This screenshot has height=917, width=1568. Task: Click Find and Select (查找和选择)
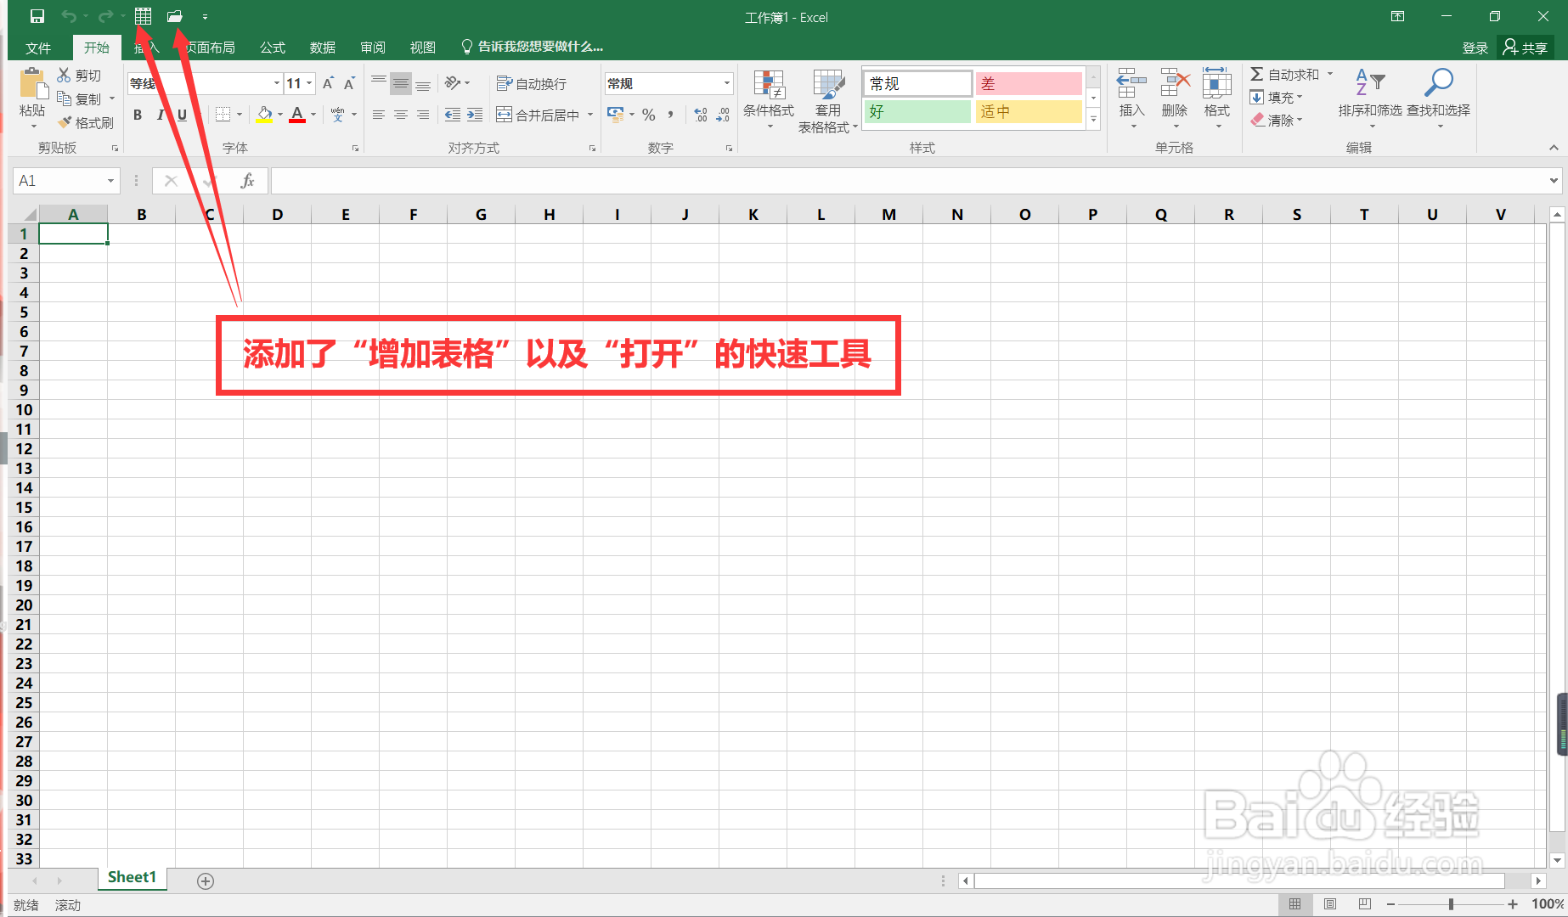(x=1438, y=99)
